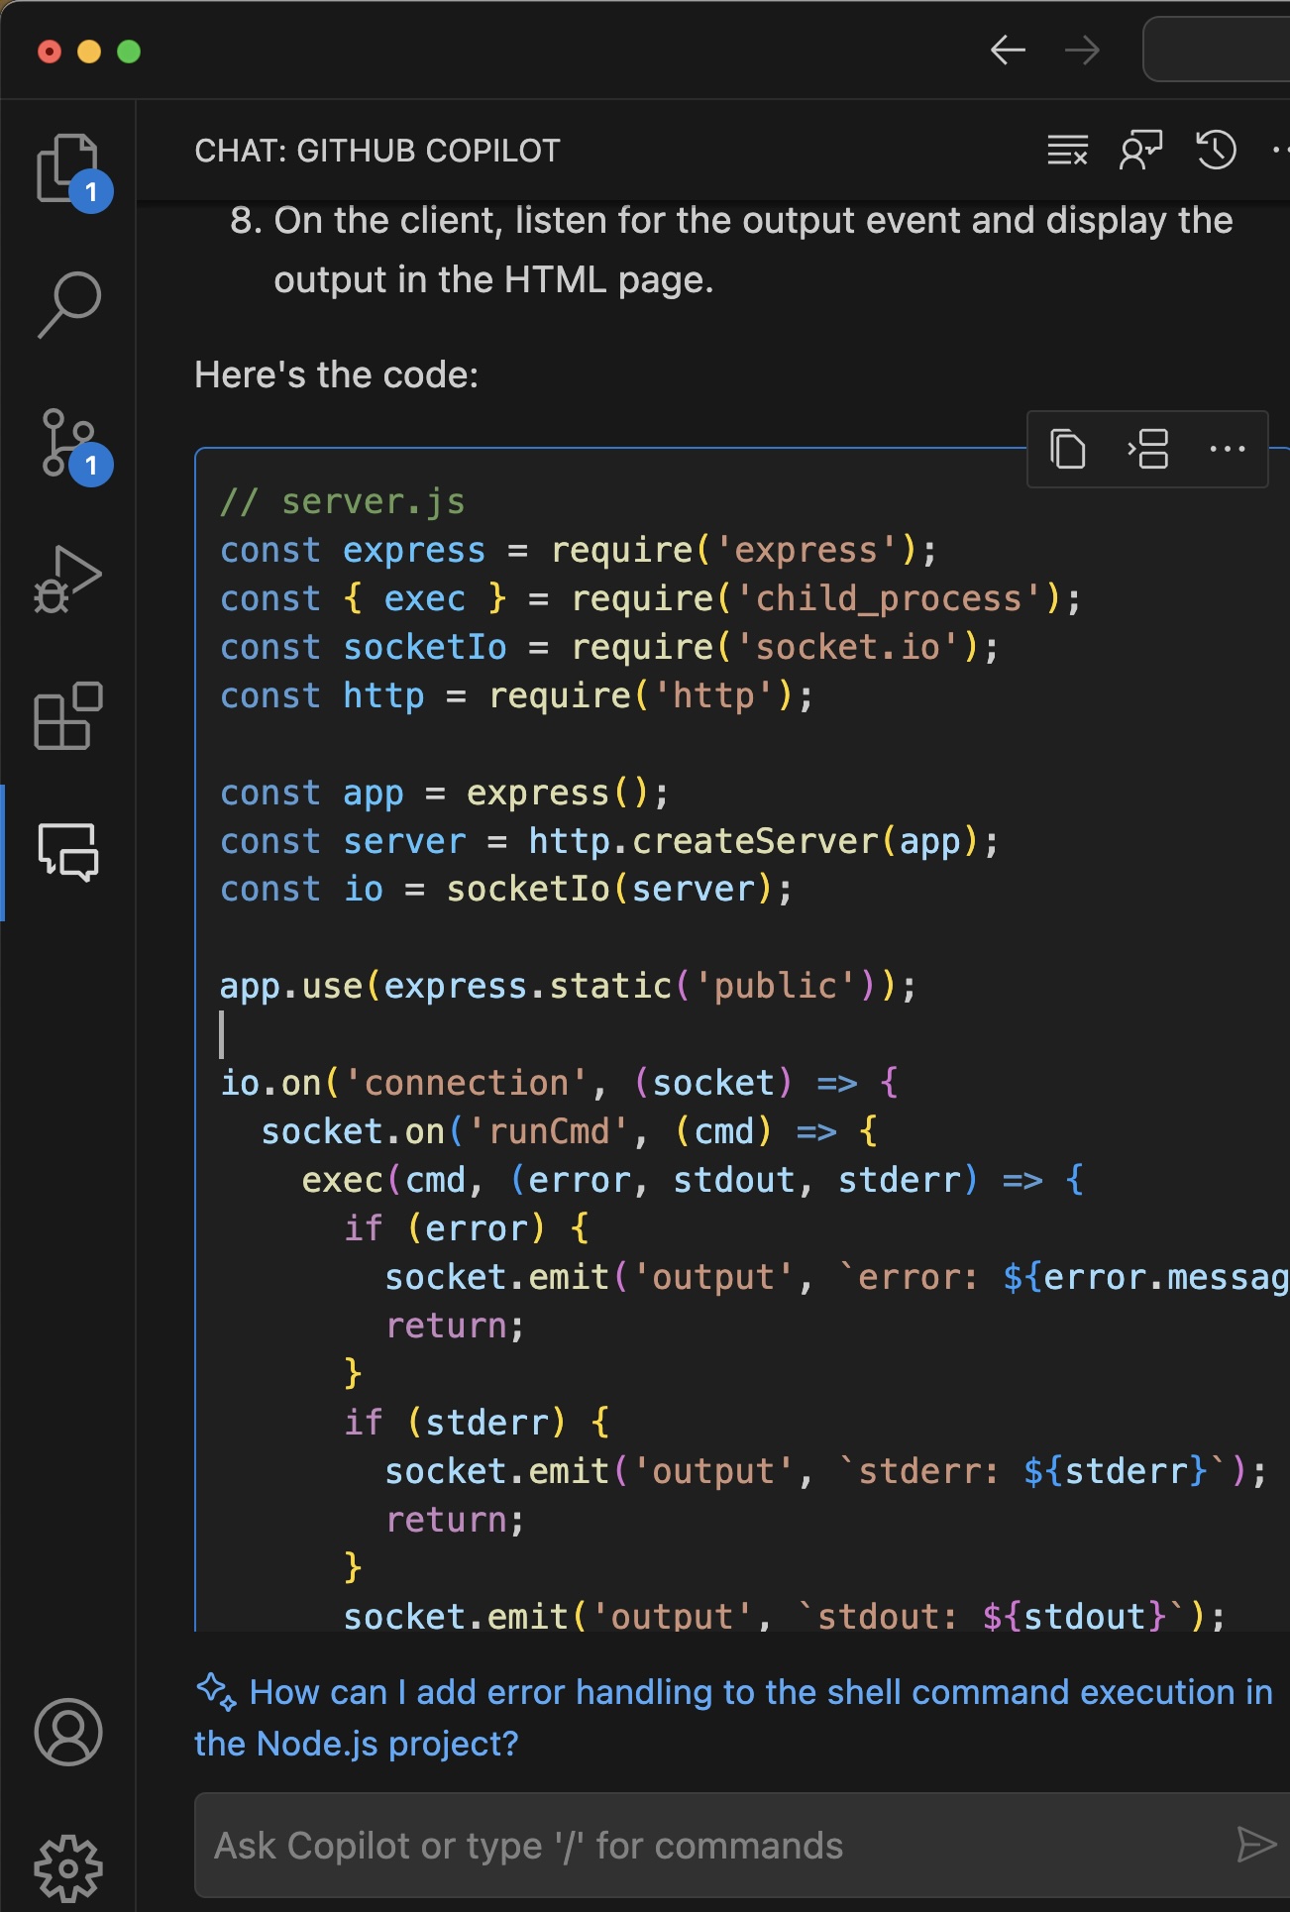1290x1912 pixels.
Task: Click the "Here's the code:" text
Action: 337,375
